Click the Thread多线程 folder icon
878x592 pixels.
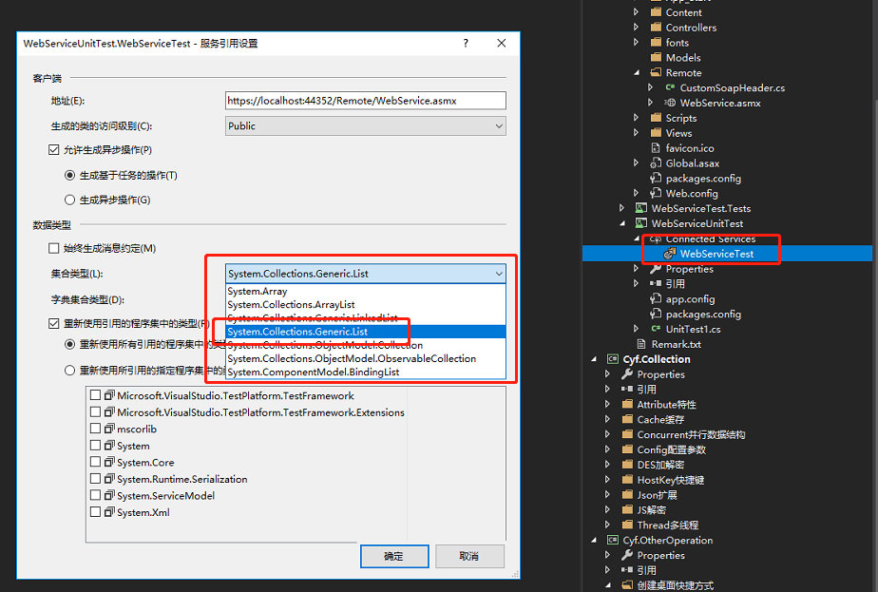pos(627,525)
